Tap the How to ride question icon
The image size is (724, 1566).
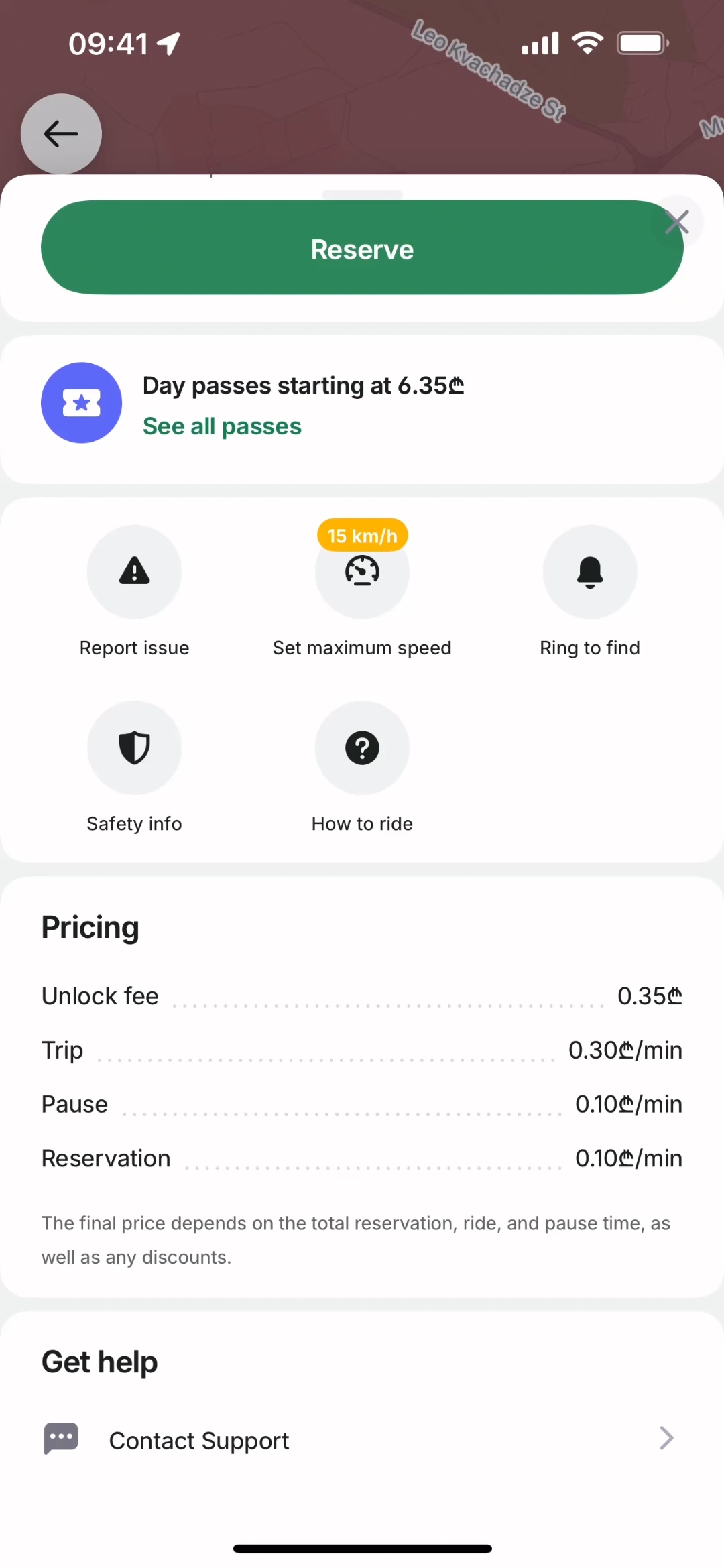point(362,747)
